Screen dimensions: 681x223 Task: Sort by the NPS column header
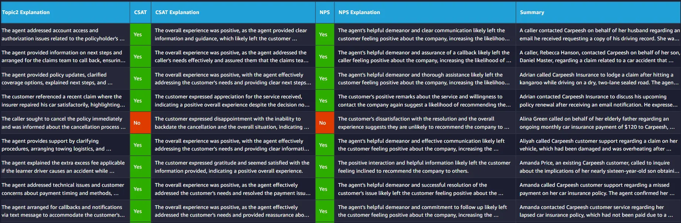pos(325,12)
